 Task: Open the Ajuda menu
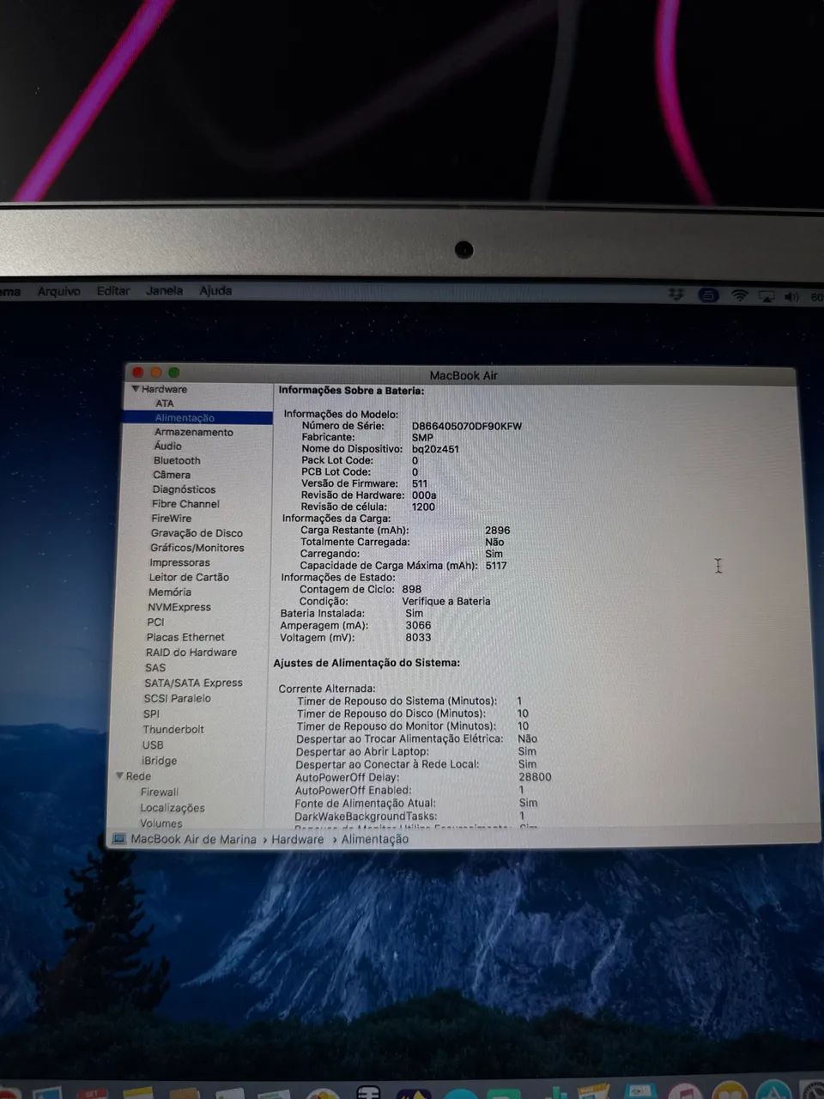tap(215, 291)
